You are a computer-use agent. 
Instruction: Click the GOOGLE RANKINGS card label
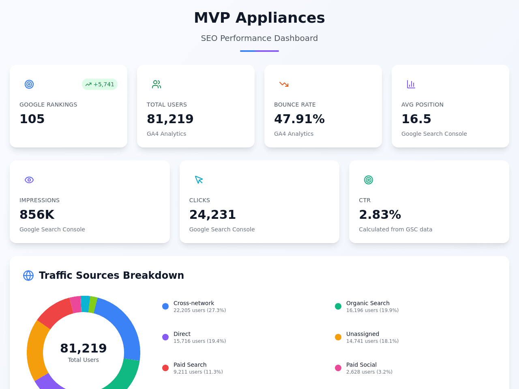click(48, 105)
